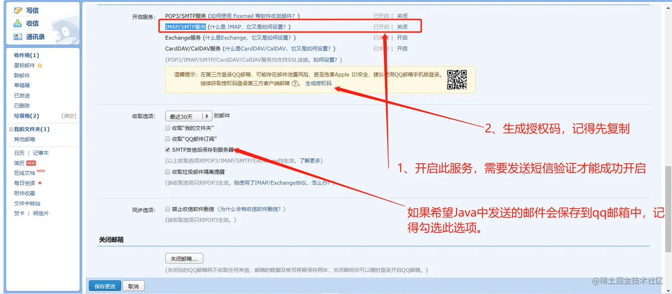The image size is (672, 294).
Task: Open 简历 link
Action: click(19, 163)
